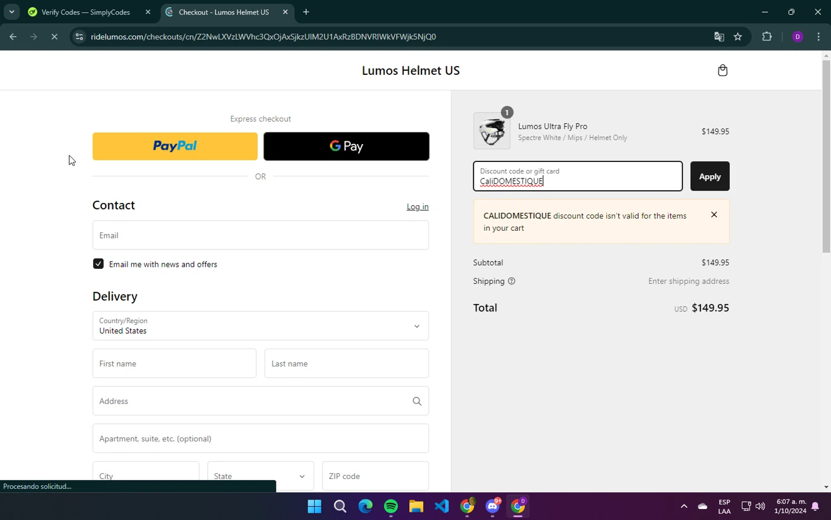
Task: Open the clock showing 6:07 a. m.
Action: tap(791, 506)
